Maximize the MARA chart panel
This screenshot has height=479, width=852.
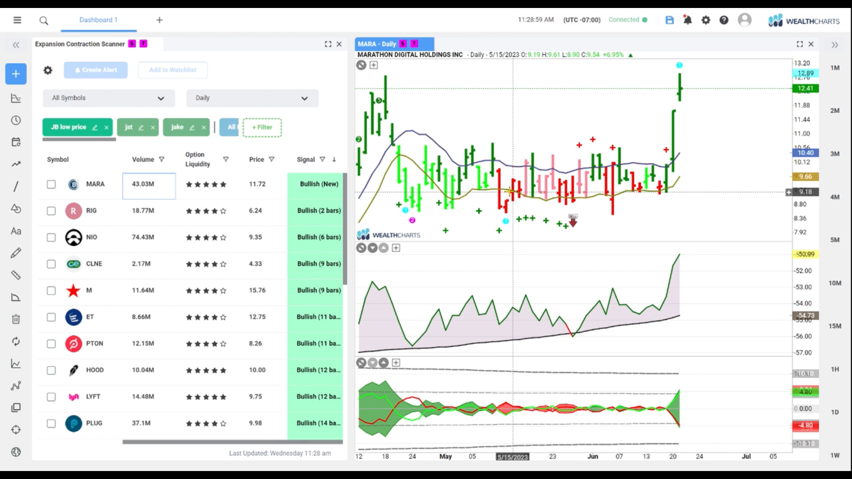pos(800,44)
